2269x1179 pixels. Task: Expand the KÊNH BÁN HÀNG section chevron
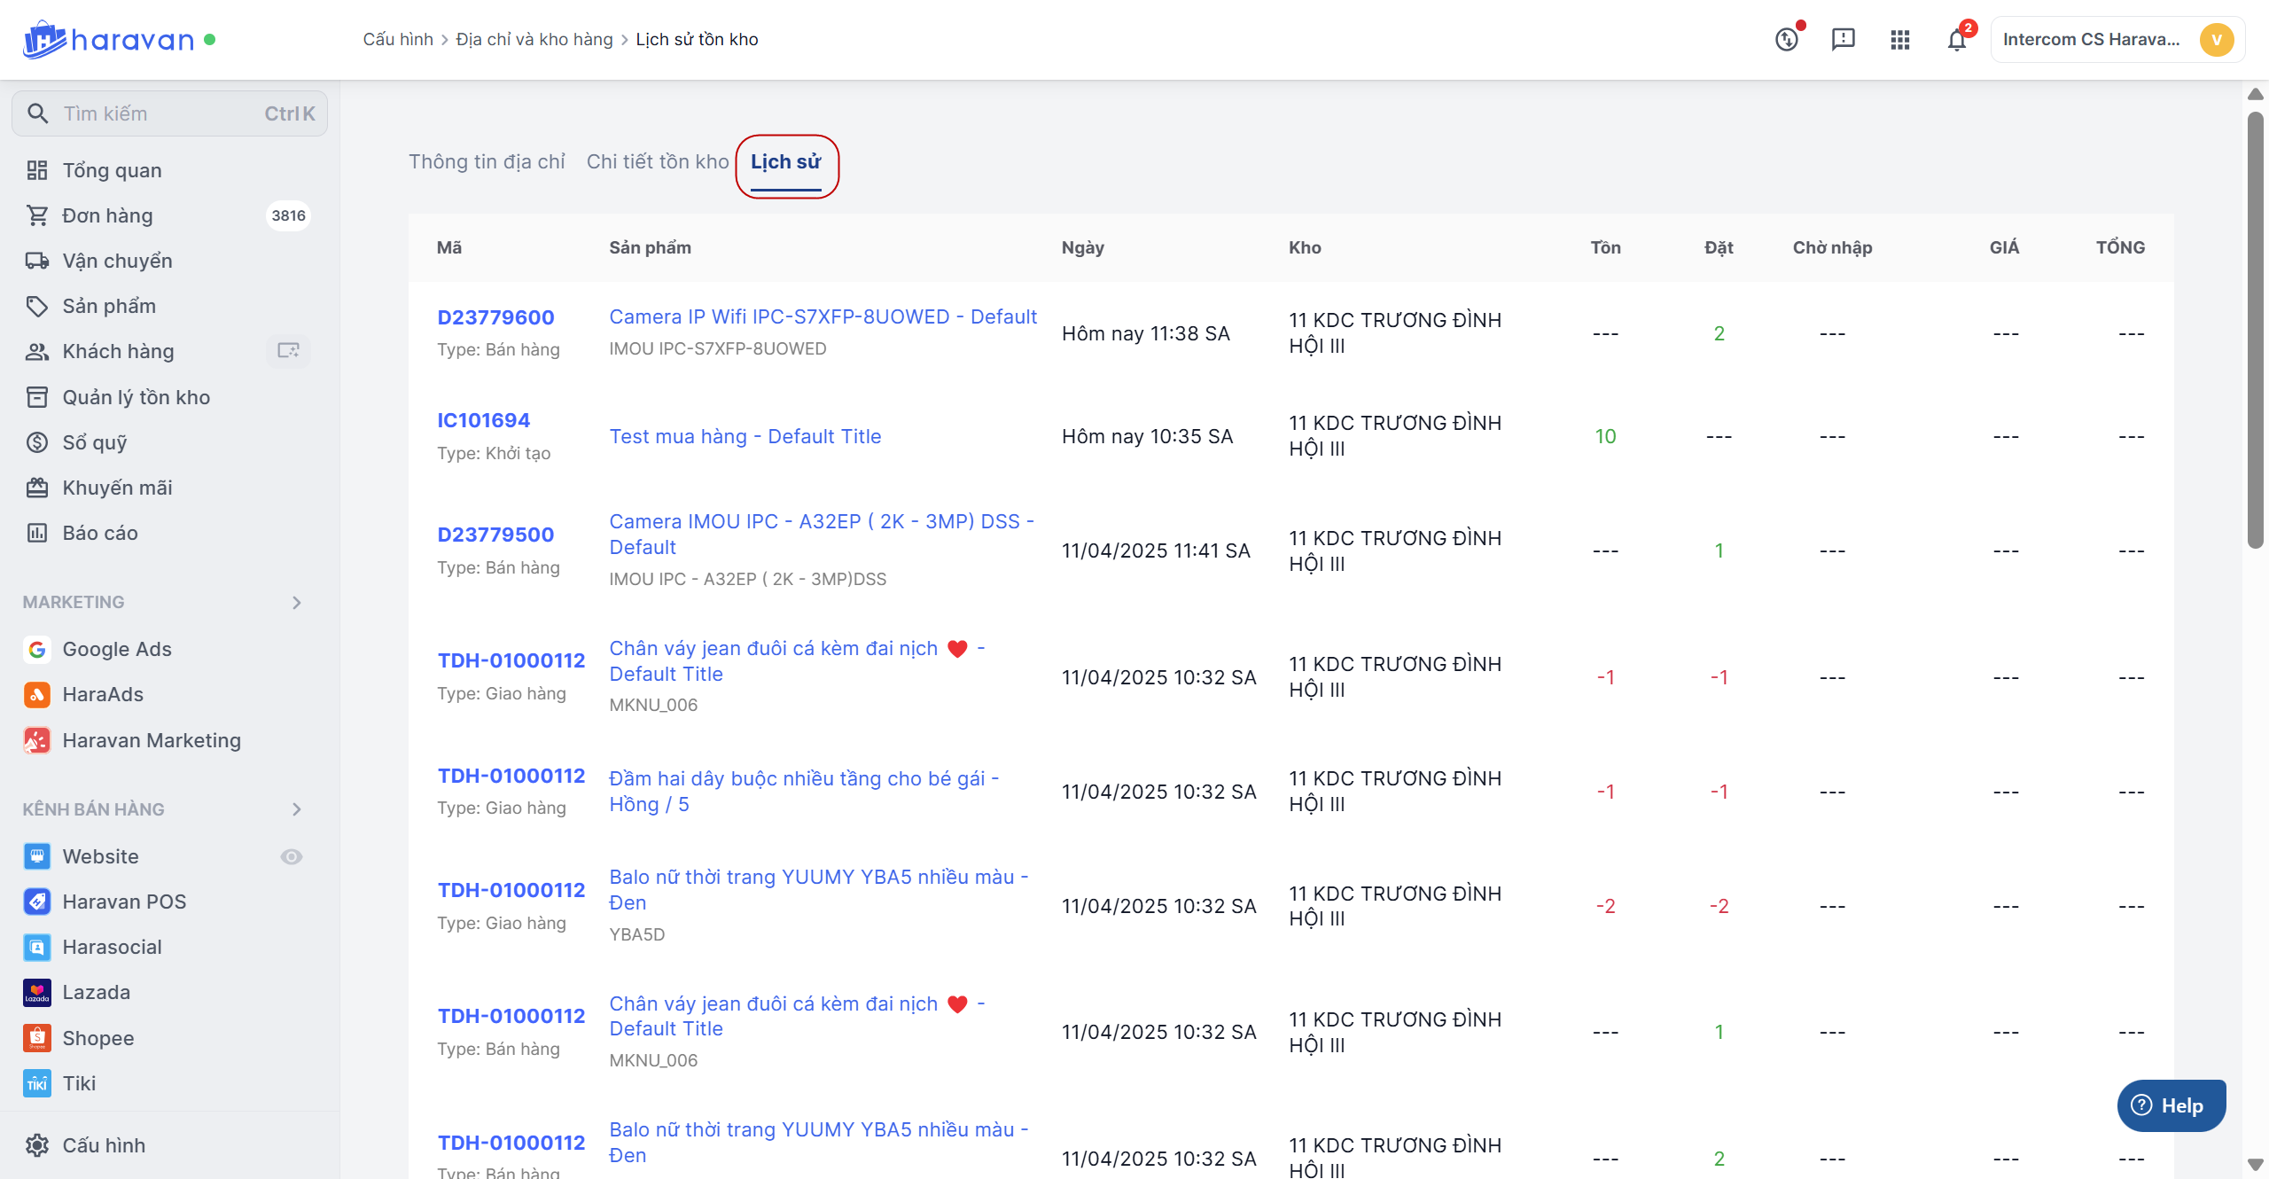tap(297, 809)
